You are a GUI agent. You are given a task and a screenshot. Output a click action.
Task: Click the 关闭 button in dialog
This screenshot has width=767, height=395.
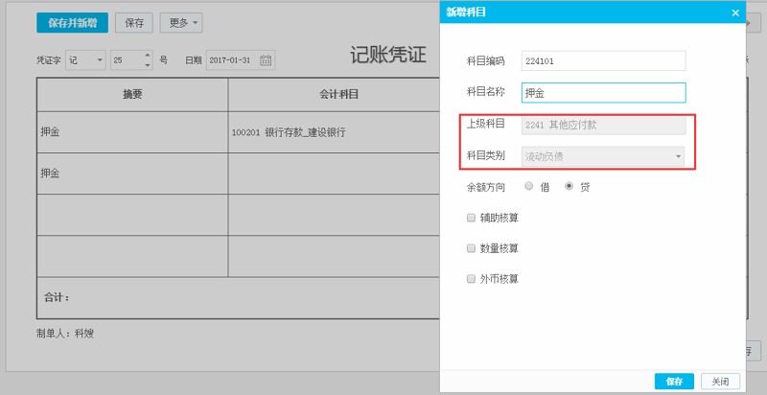point(720,382)
